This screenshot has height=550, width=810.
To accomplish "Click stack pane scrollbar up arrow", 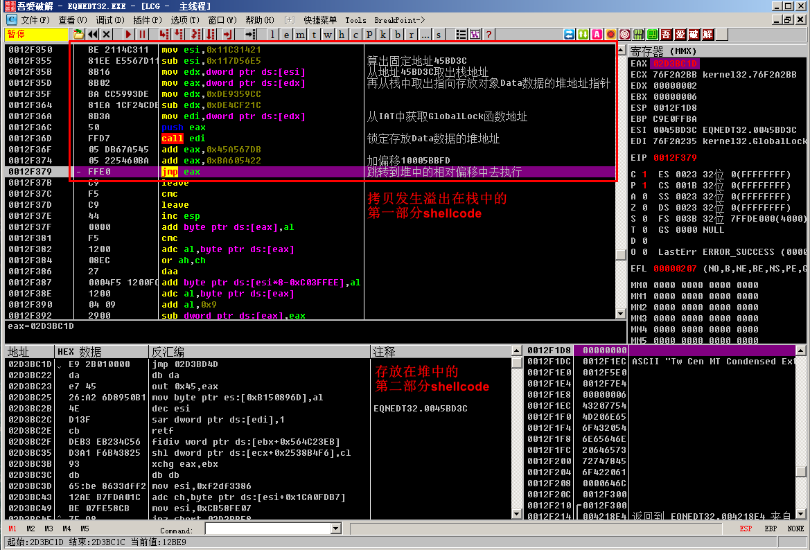I will click(x=801, y=351).
